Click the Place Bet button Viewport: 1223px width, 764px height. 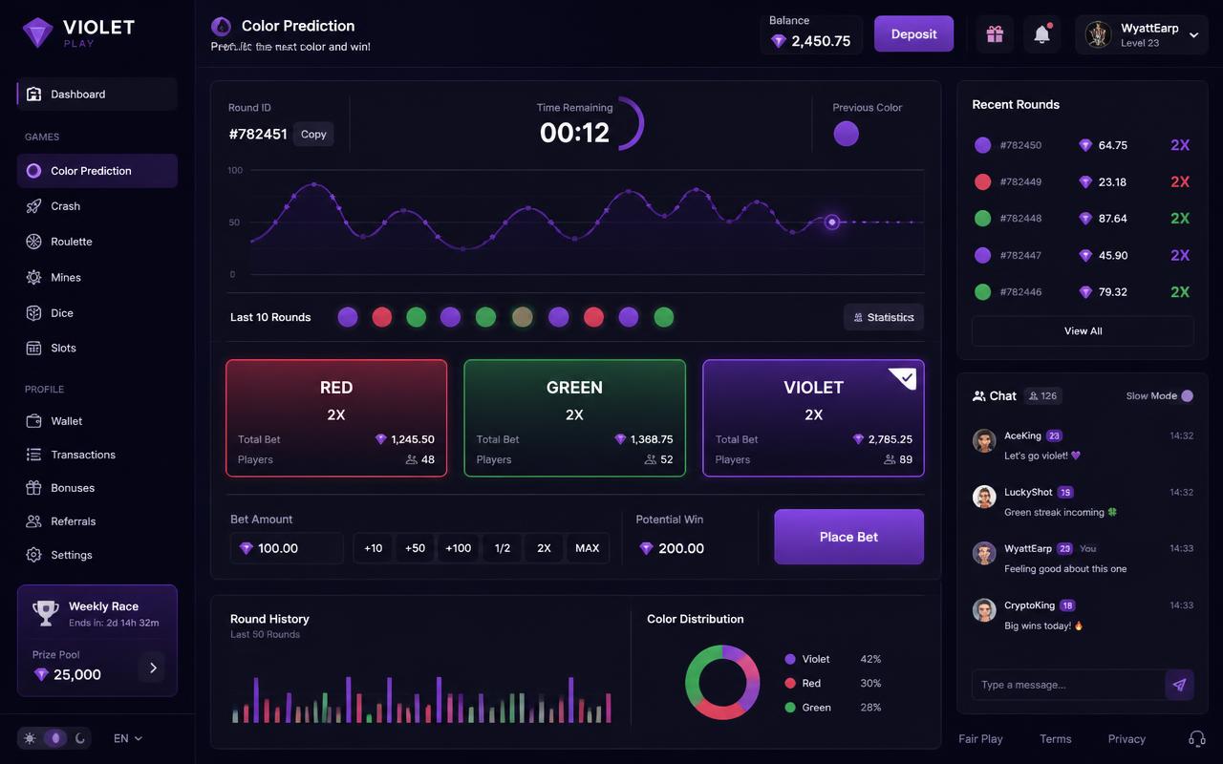click(848, 537)
